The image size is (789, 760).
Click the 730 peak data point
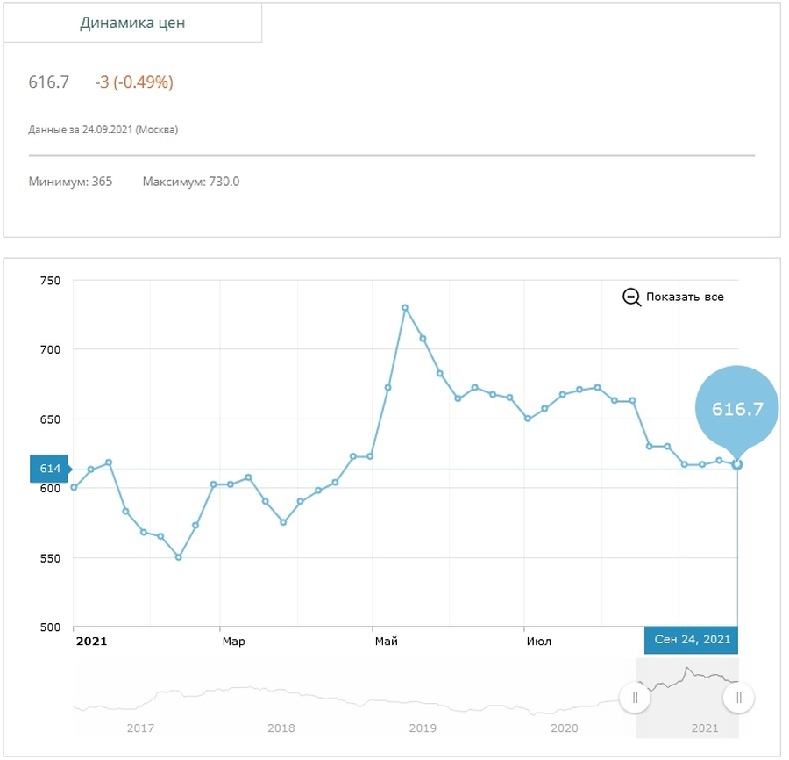(x=405, y=308)
